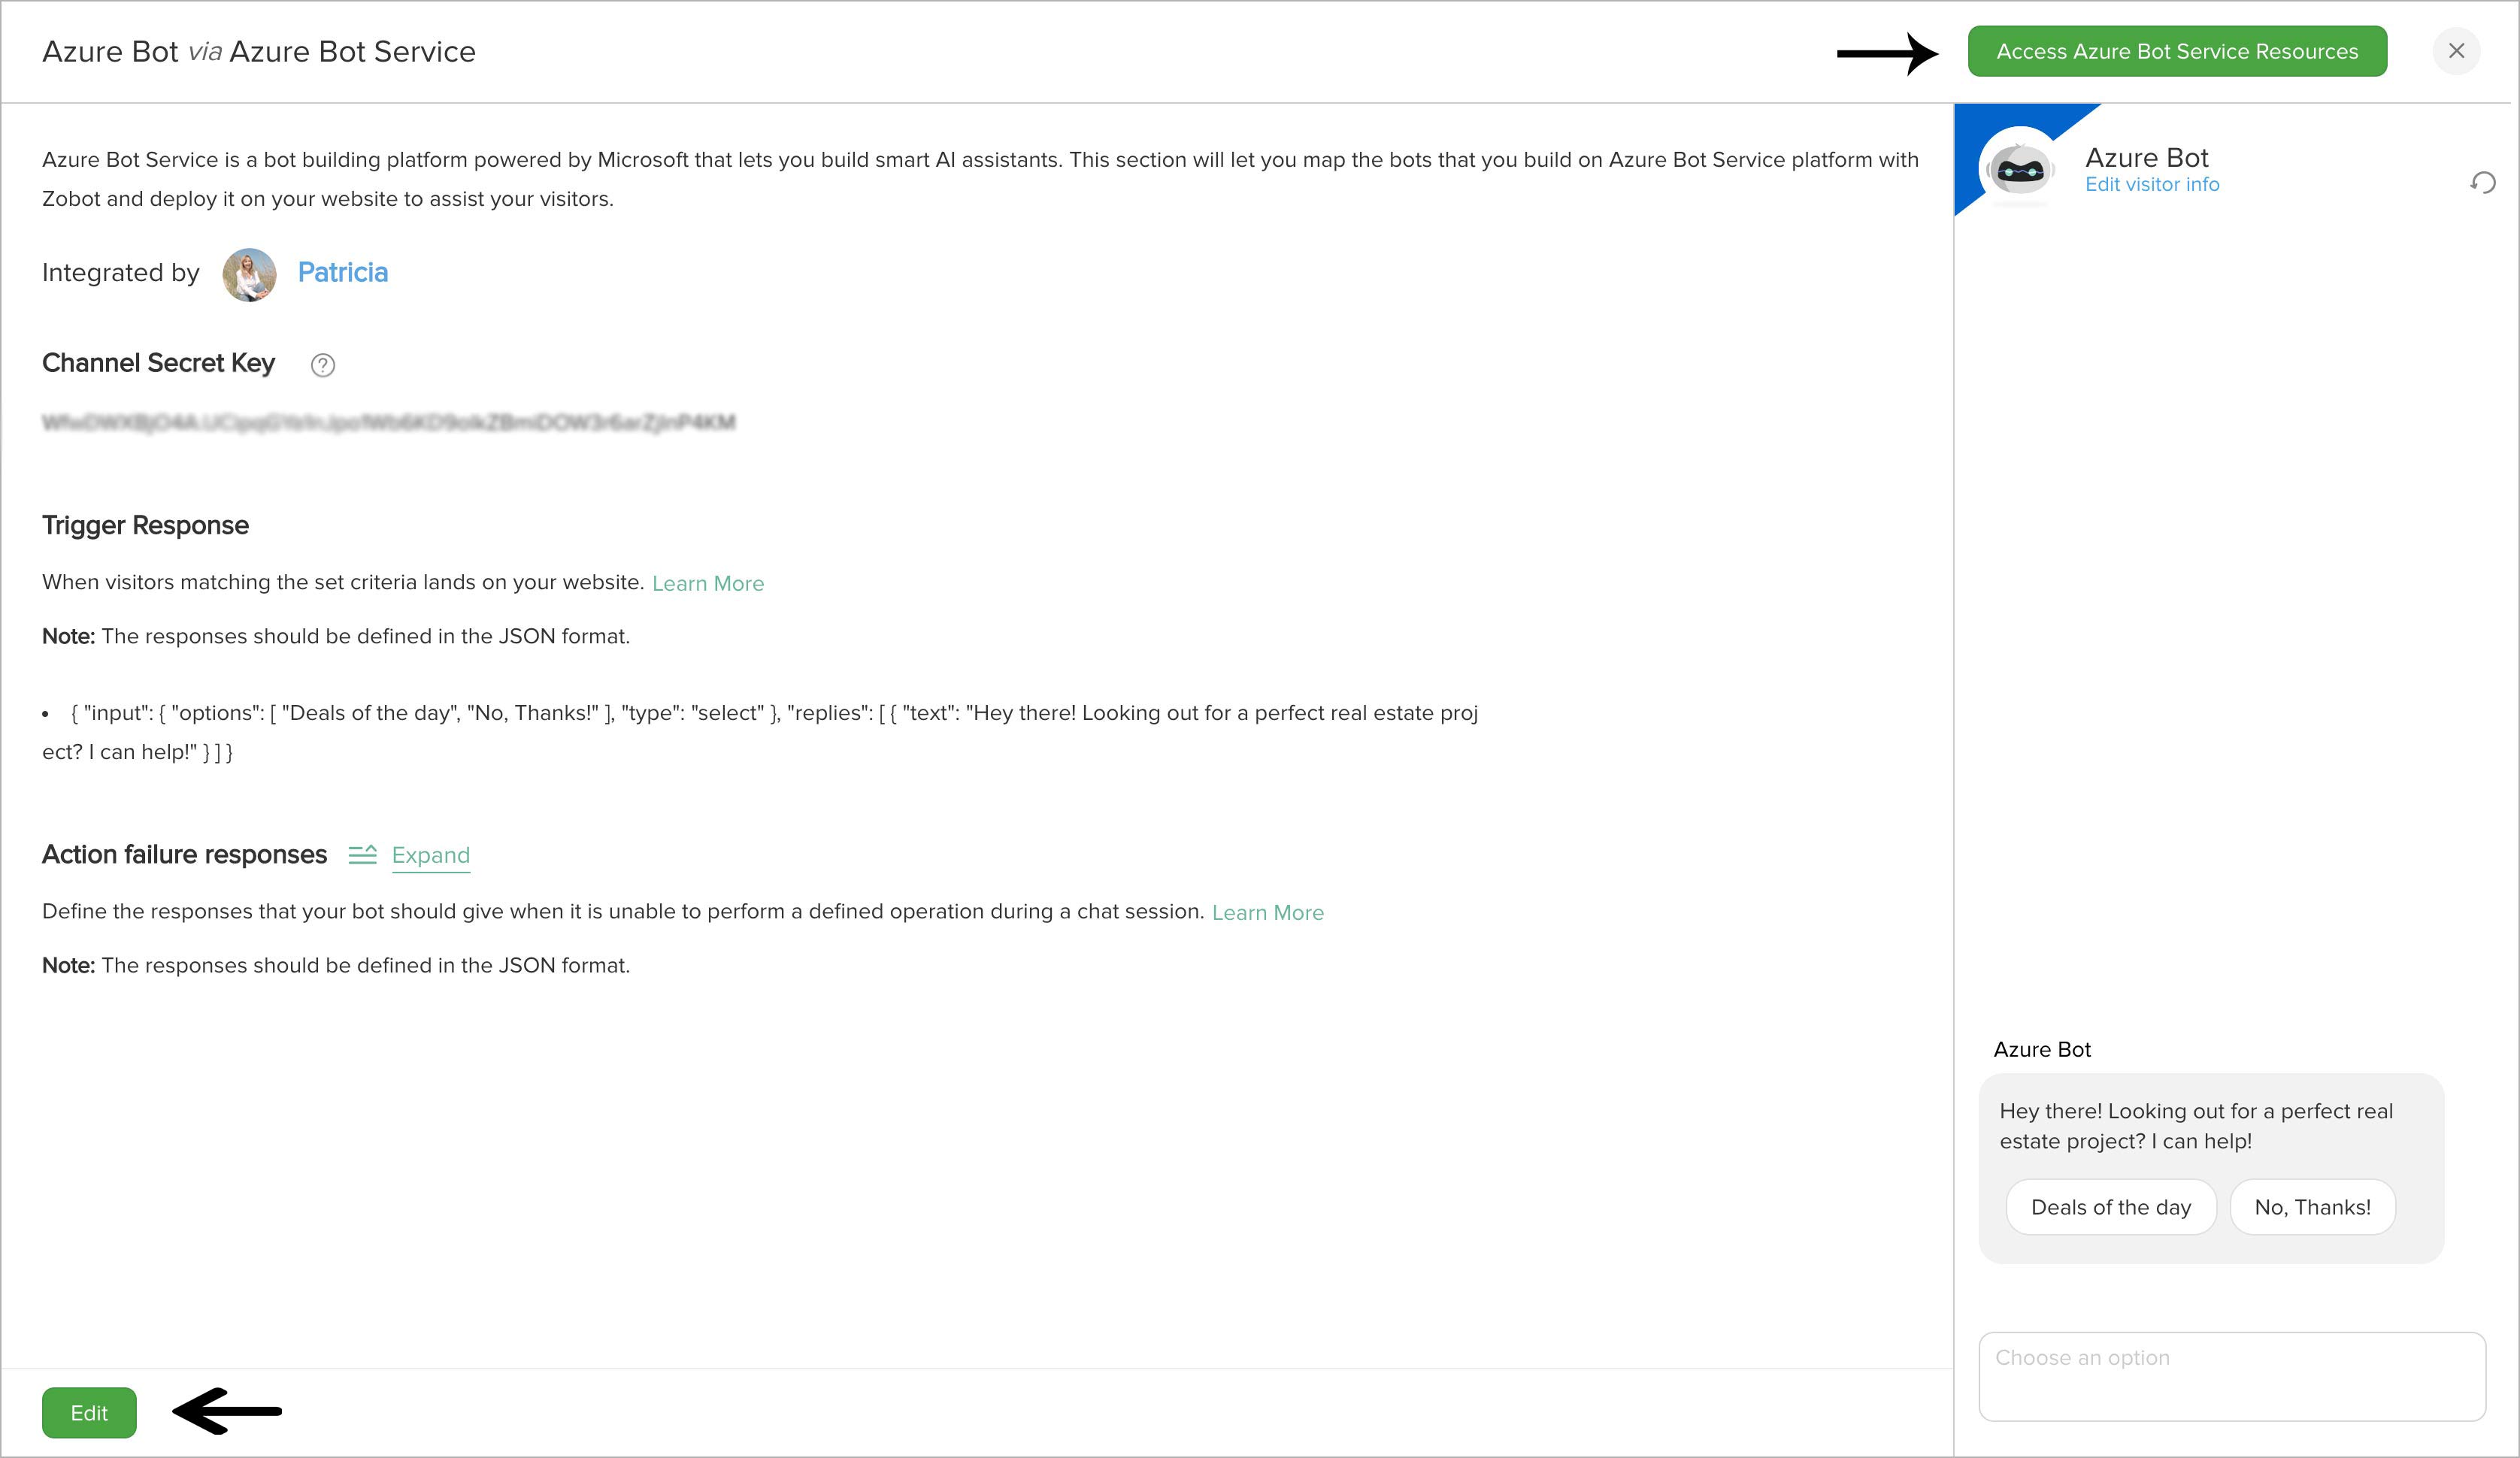
Task: Click Patricia's profile picture
Action: point(249,274)
